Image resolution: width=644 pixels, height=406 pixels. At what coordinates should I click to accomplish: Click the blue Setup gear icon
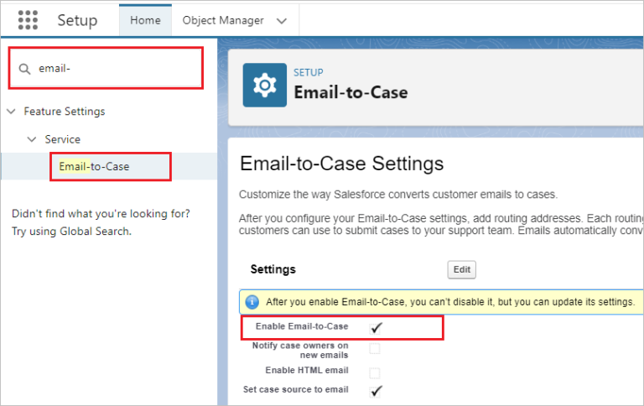coord(264,85)
